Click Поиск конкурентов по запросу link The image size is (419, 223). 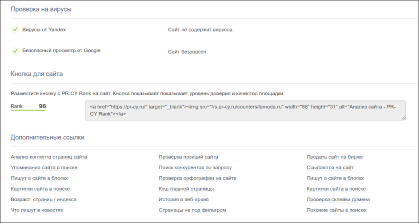tap(195, 168)
